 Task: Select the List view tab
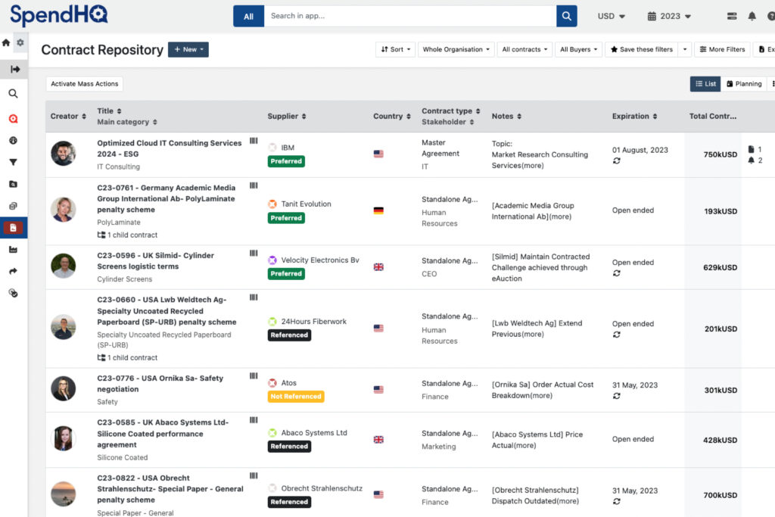tap(705, 84)
